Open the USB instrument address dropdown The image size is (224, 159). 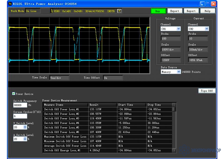click(119, 11)
